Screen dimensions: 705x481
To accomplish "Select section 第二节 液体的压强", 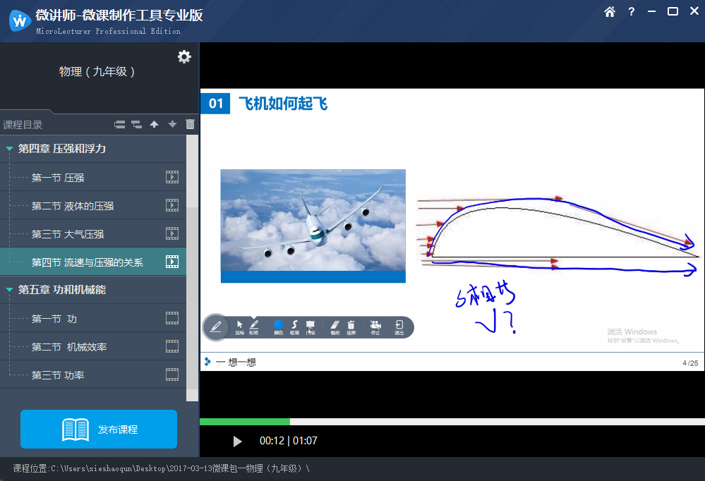I will [73, 206].
